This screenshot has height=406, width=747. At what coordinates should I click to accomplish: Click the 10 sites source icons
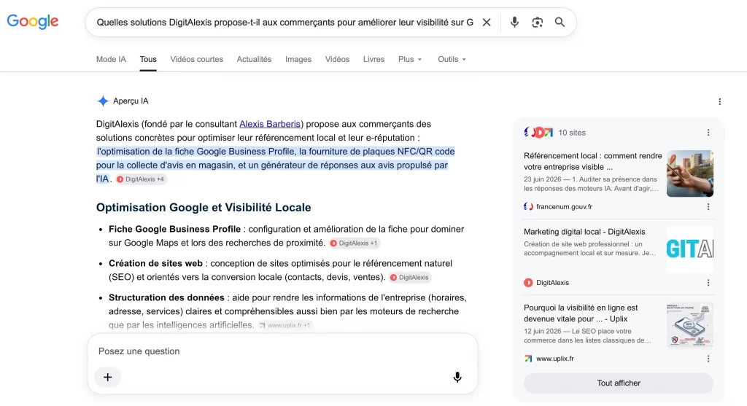[538, 133]
